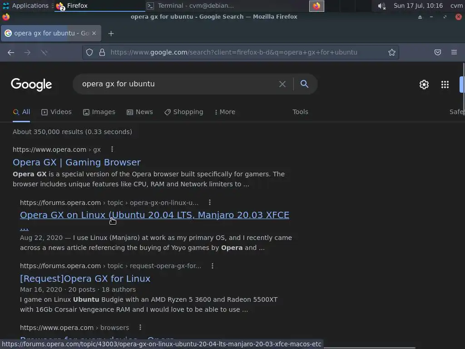
Task: Click the muted volume tray icon
Action: point(381,6)
